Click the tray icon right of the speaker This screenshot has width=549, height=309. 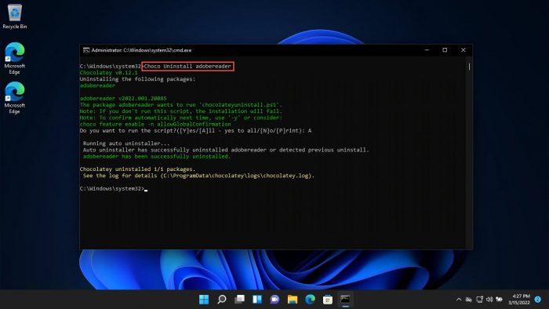tap(500, 300)
